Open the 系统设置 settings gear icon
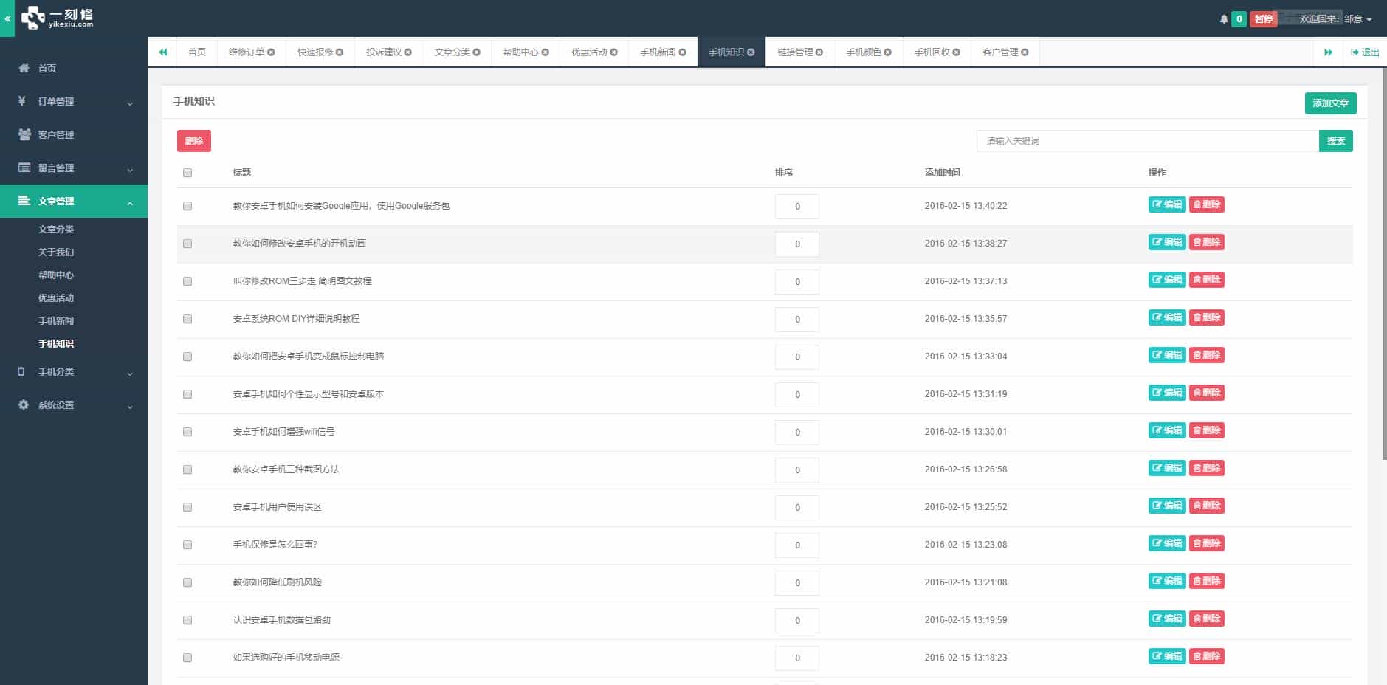Viewport: 1387px width, 685px height. (x=23, y=405)
